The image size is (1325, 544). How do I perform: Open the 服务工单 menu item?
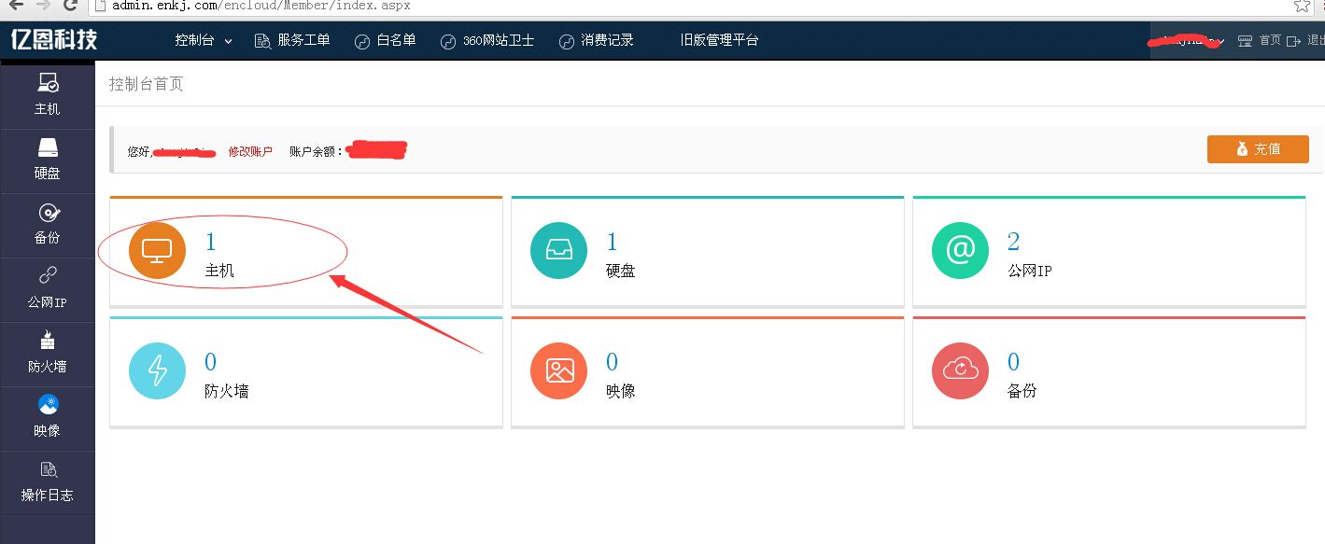[293, 40]
